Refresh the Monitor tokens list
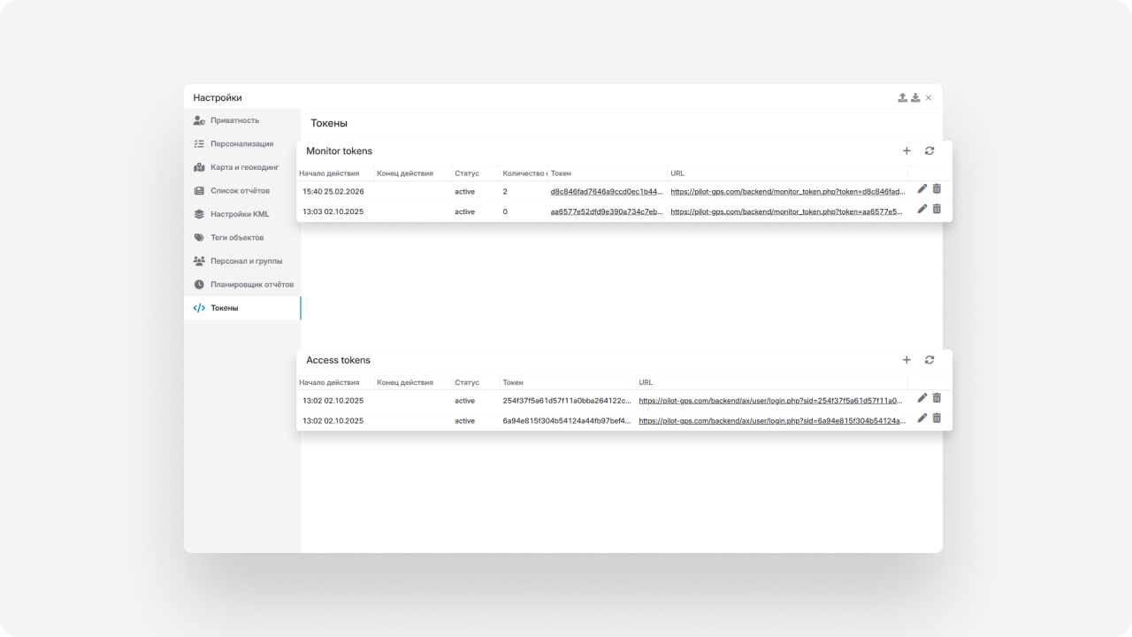The height and width of the screenshot is (637, 1132). click(929, 151)
